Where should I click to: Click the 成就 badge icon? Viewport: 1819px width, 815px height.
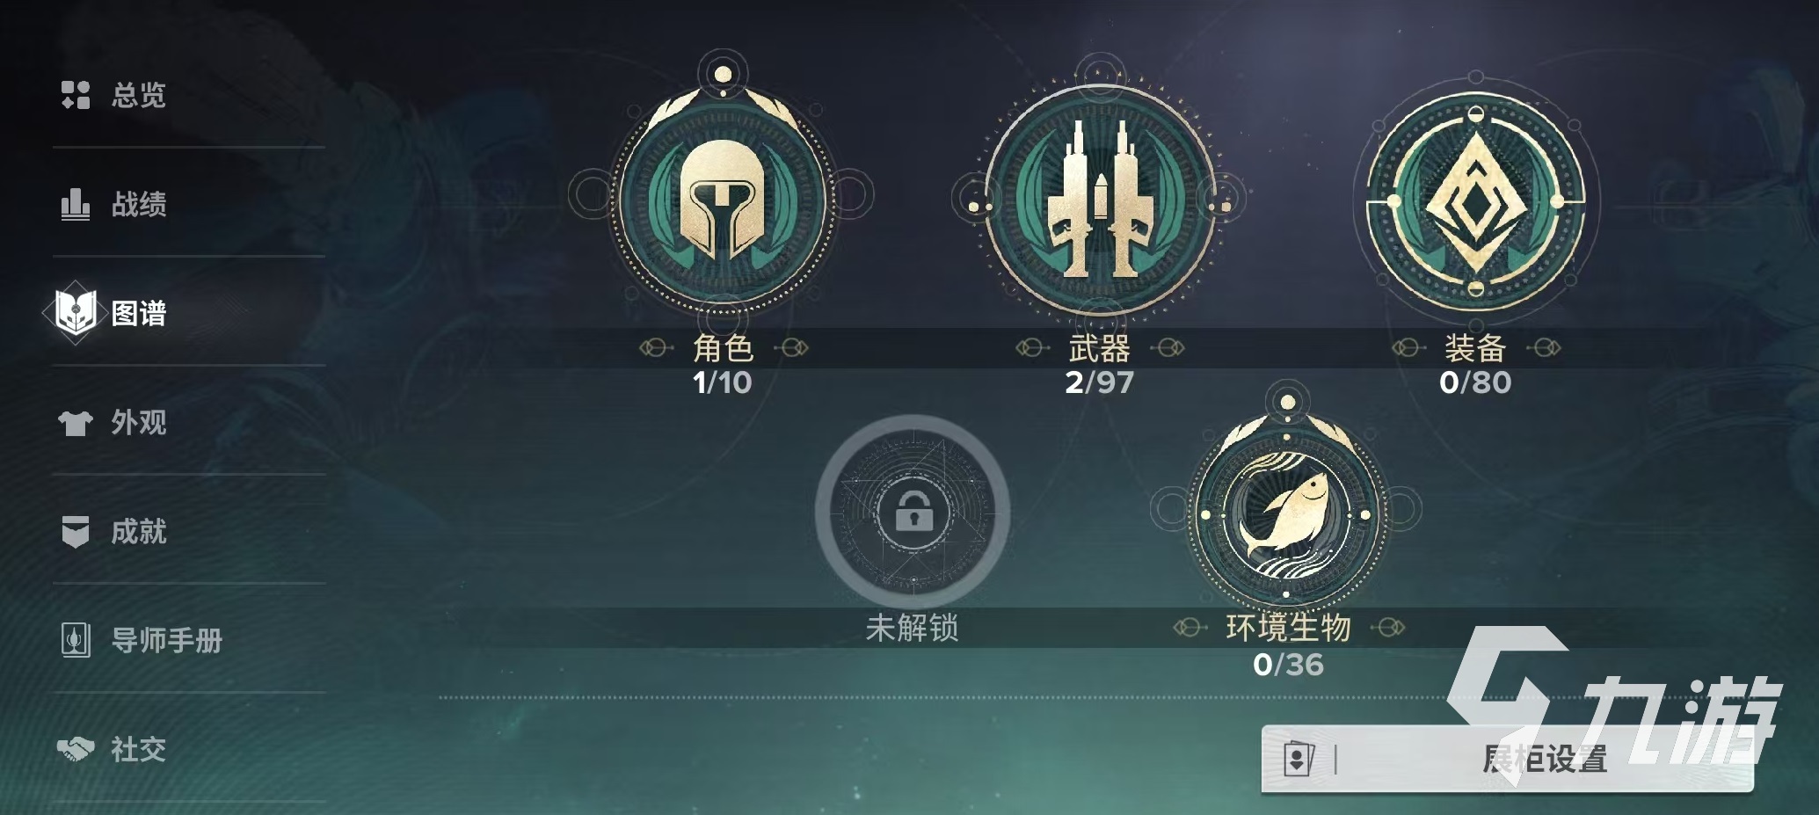(x=76, y=532)
